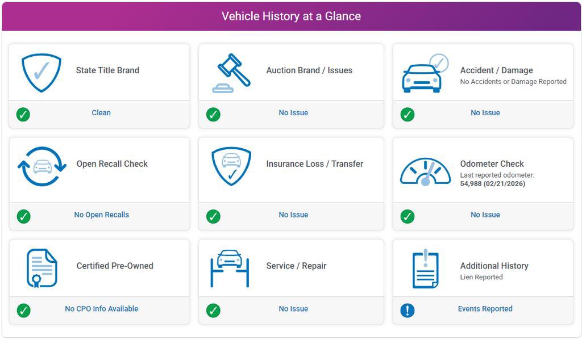Click the Certified Pre-Owned certificate icon

click(42, 268)
